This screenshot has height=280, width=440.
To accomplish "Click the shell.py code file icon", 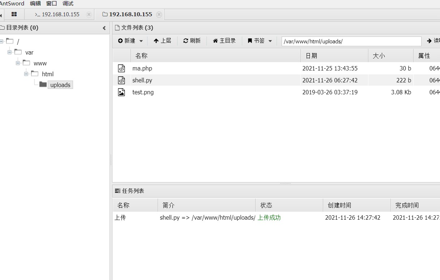I will point(121,80).
